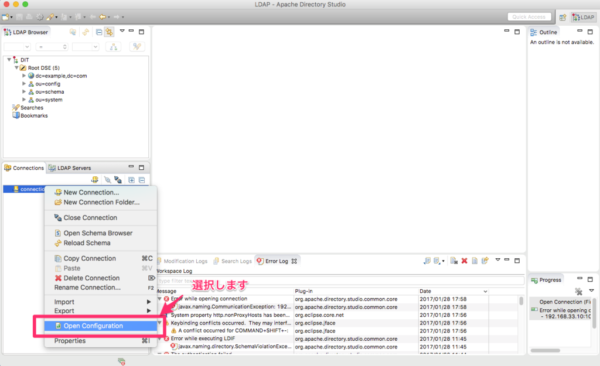Click Remove All Finished Operations in Progress

click(578, 292)
